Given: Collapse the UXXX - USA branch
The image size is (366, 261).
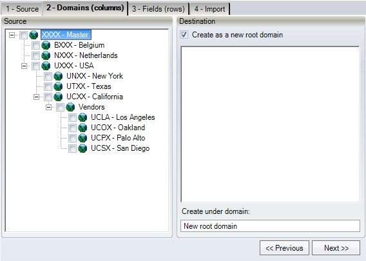Looking at the screenshot, I should click(x=24, y=66).
